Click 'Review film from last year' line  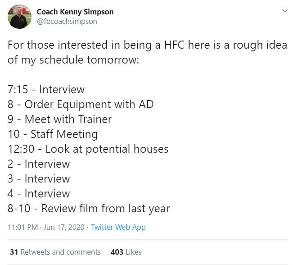tap(89, 209)
